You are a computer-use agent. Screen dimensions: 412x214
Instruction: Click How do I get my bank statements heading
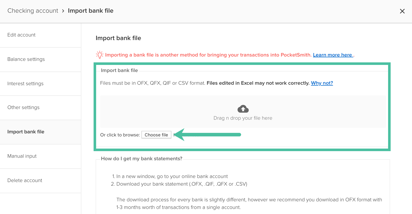click(x=142, y=159)
